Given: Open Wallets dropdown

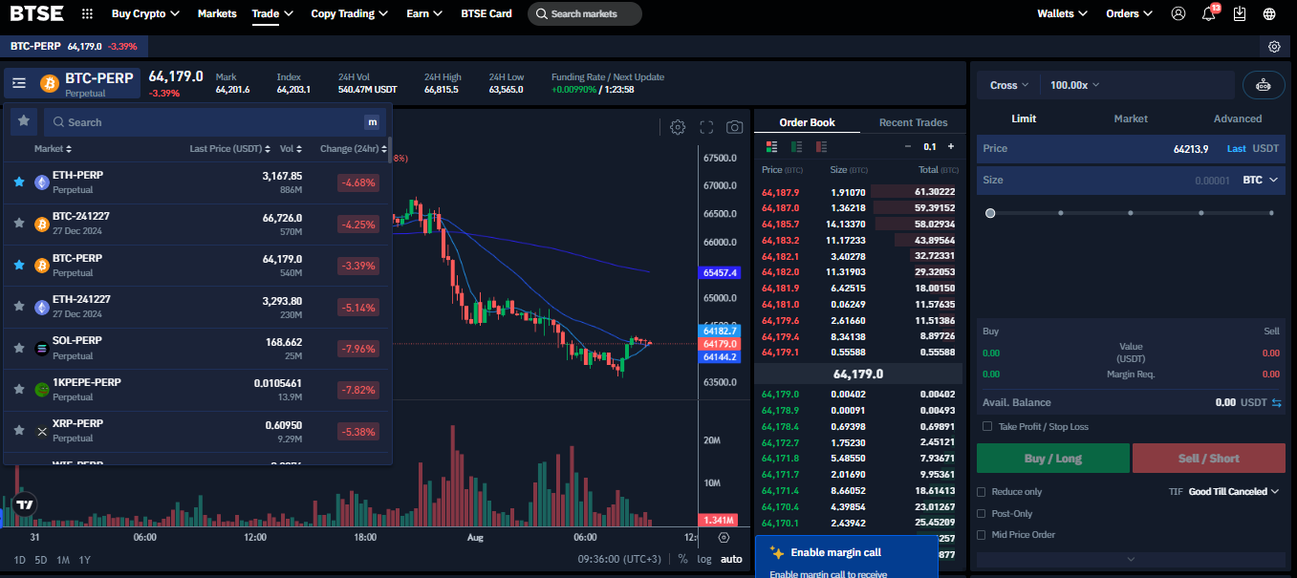Looking at the screenshot, I should coord(1063,13).
